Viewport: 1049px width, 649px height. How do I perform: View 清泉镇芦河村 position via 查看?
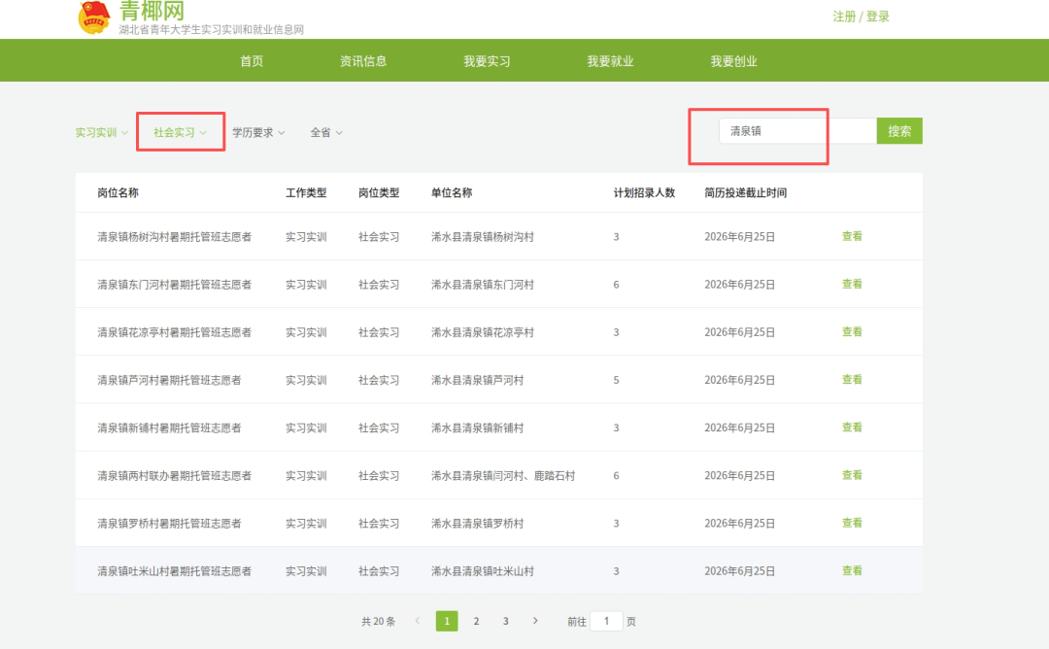[x=852, y=379]
